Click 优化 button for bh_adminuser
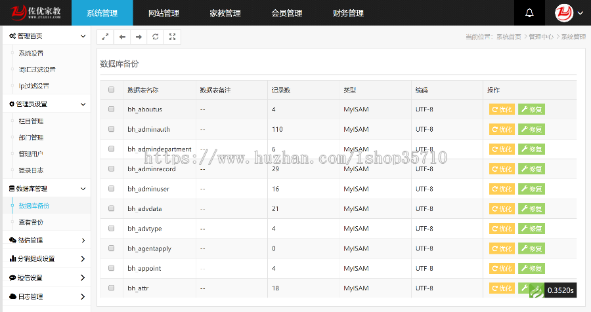Viewport: 591px width, 312px height. 502,189
